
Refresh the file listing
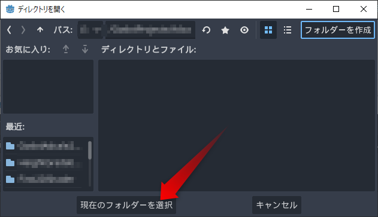point(206,30)
